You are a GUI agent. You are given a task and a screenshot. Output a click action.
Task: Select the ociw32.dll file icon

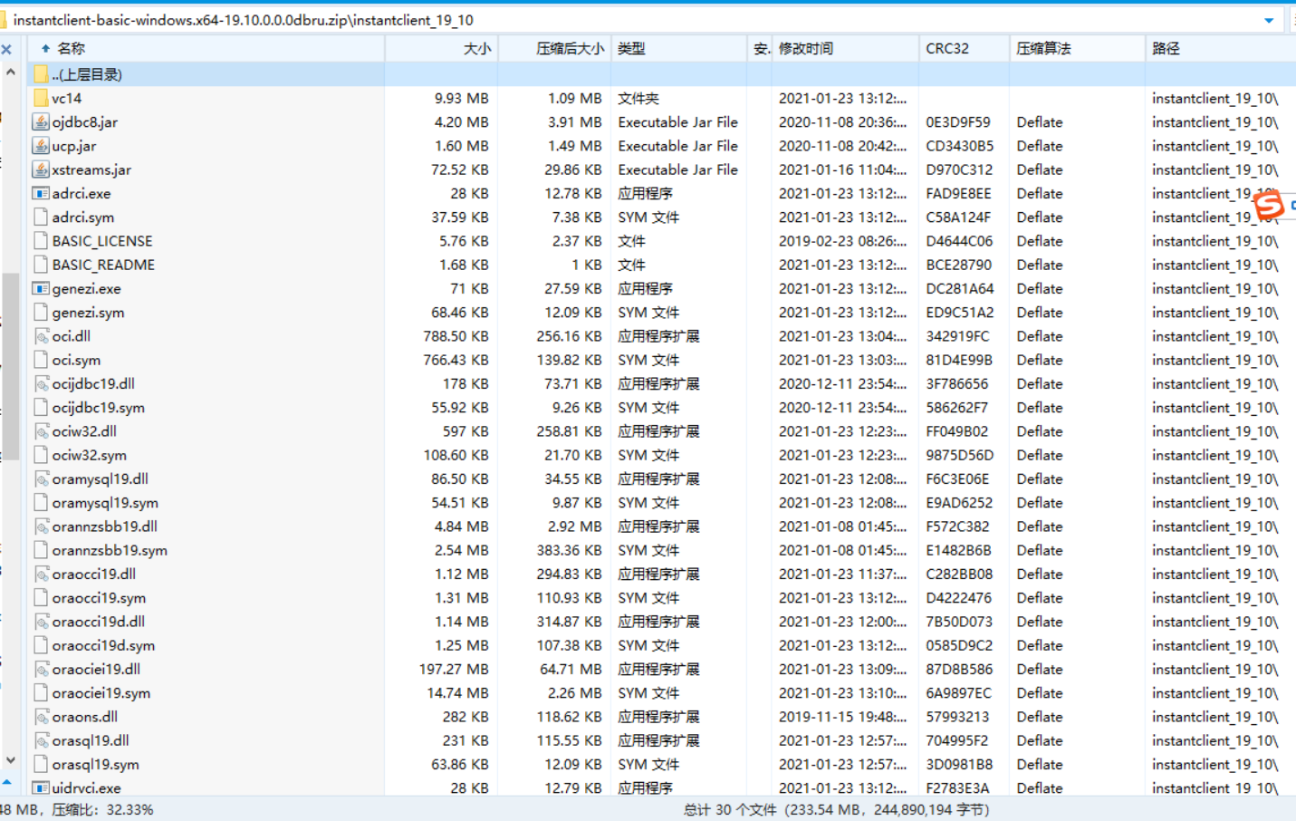coord(41,431)
